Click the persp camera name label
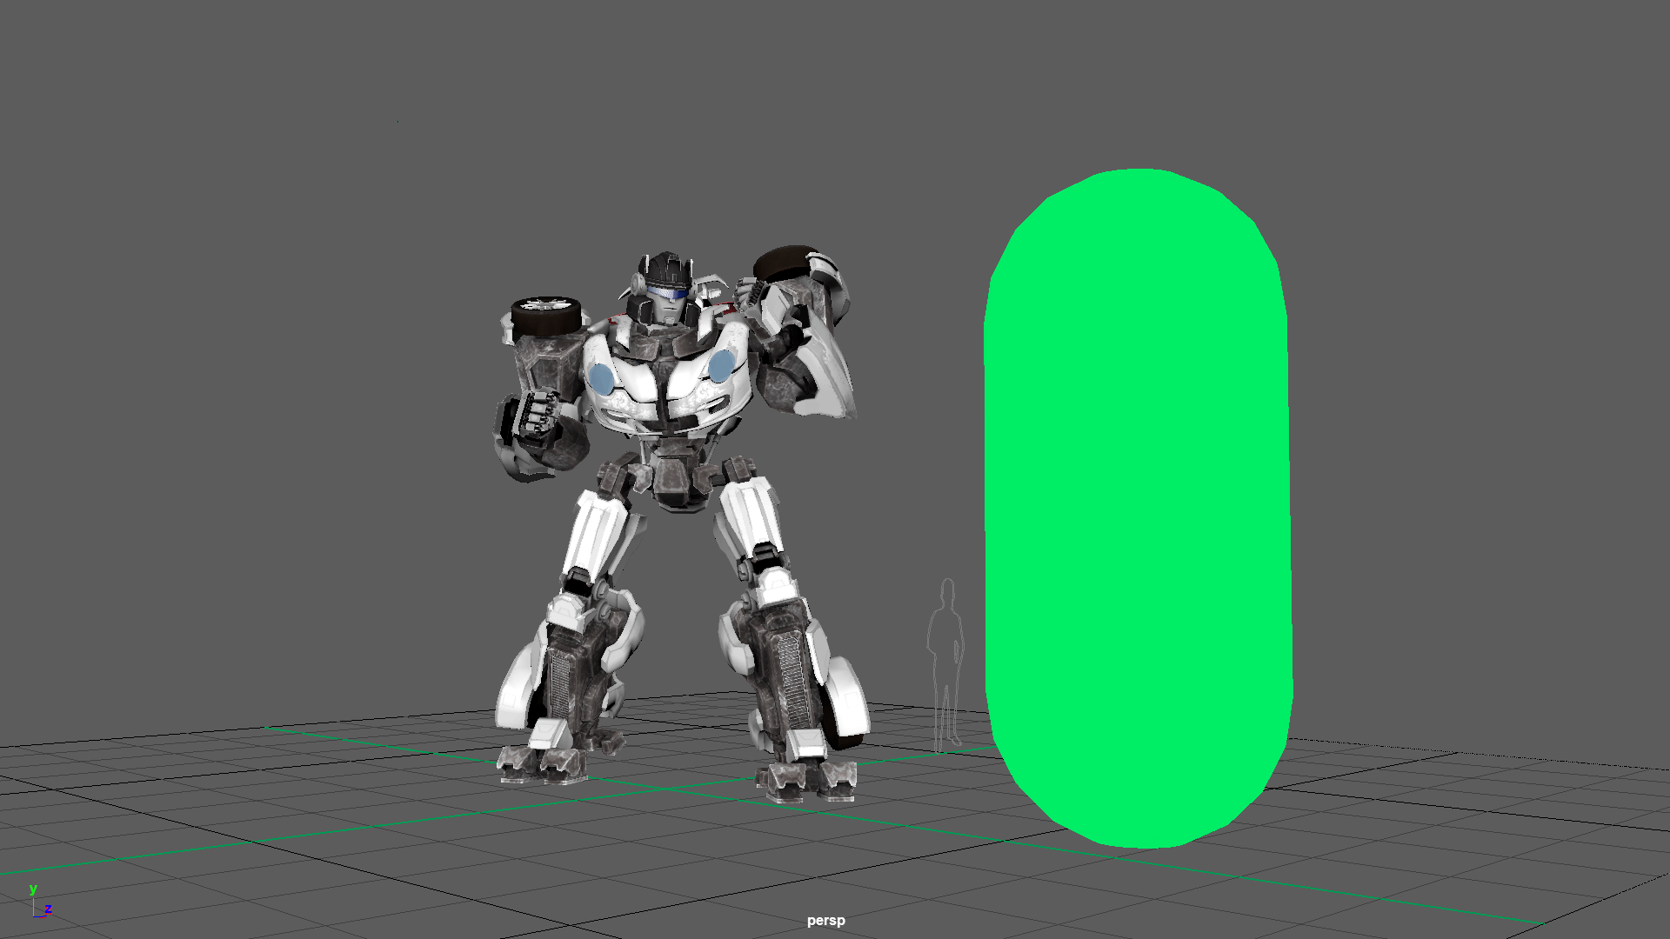 coord(825,920)
